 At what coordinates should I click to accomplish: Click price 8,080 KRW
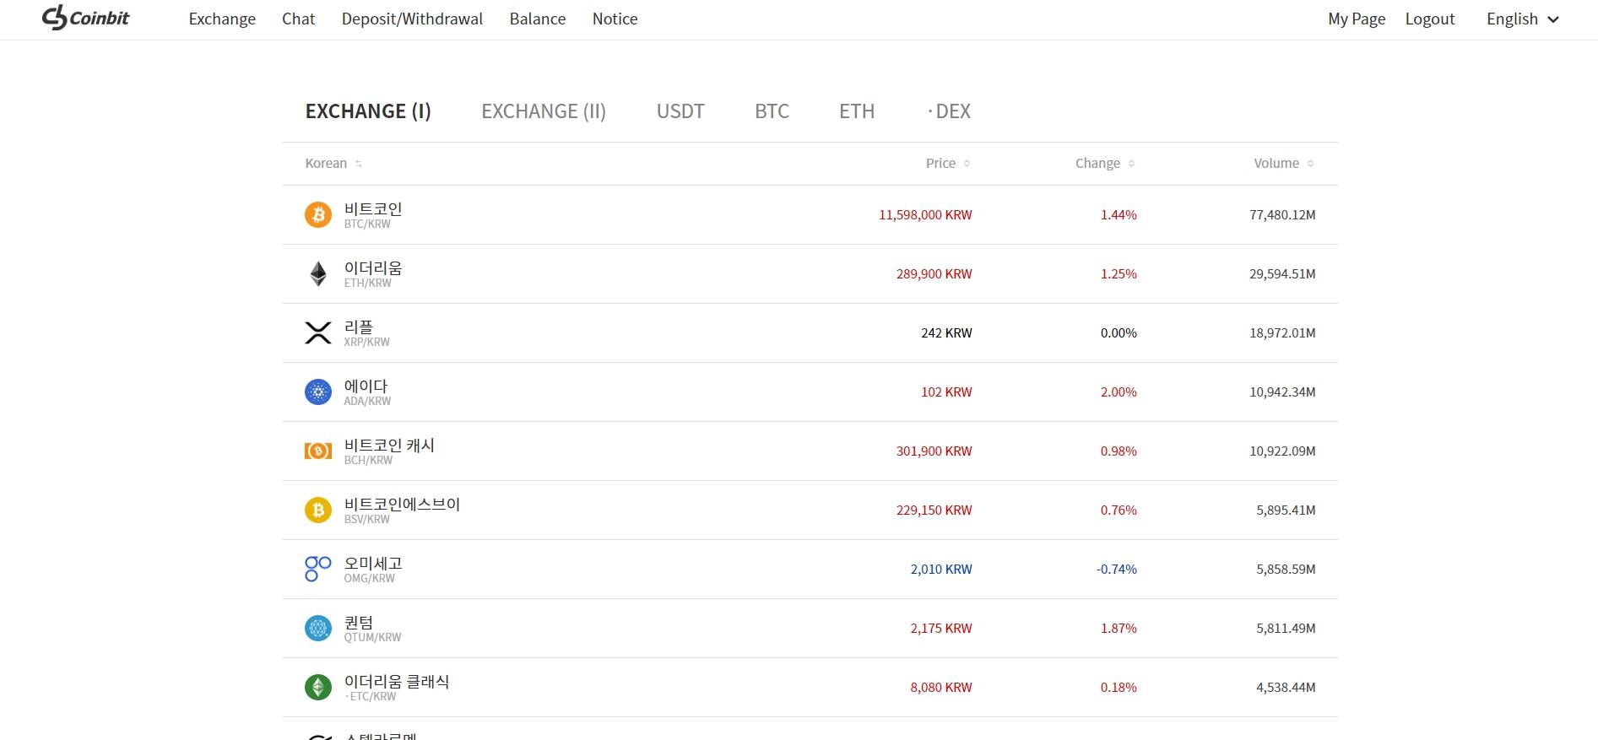point(941,688)
